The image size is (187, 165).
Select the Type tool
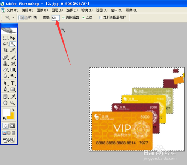click(x=13, y=83)
